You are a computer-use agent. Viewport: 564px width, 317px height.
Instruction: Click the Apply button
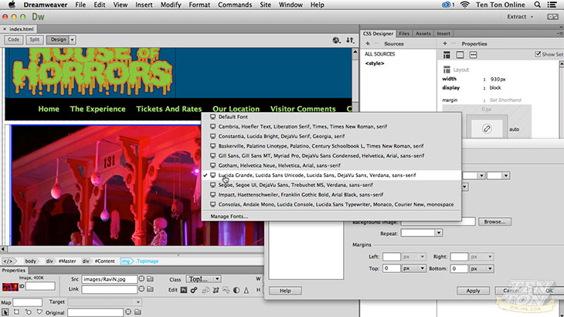tap(473, 291)
